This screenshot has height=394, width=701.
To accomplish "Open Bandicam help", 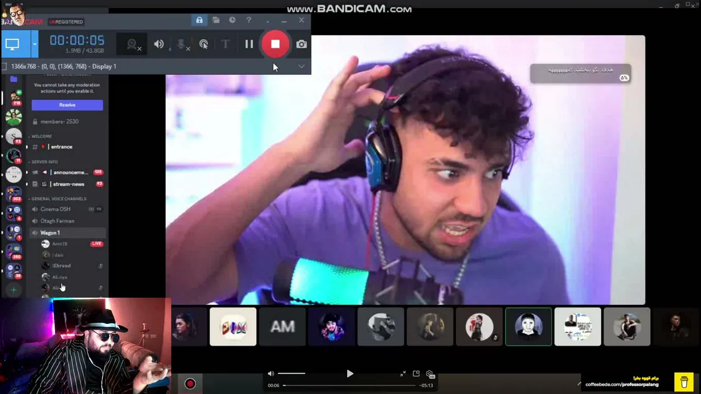I will 249,20.
